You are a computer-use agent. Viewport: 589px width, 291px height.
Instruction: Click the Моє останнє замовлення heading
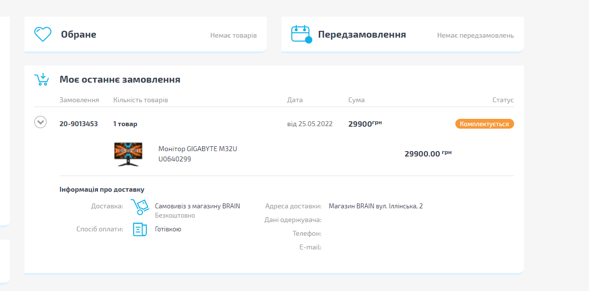point(120,79)
